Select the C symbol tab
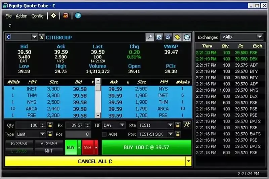269x179 pixels. pyautogui.click(x=10, y=26)
